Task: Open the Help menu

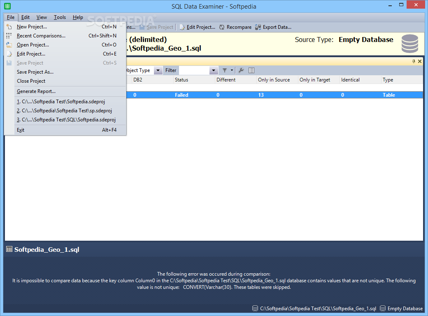Action: 78,17
